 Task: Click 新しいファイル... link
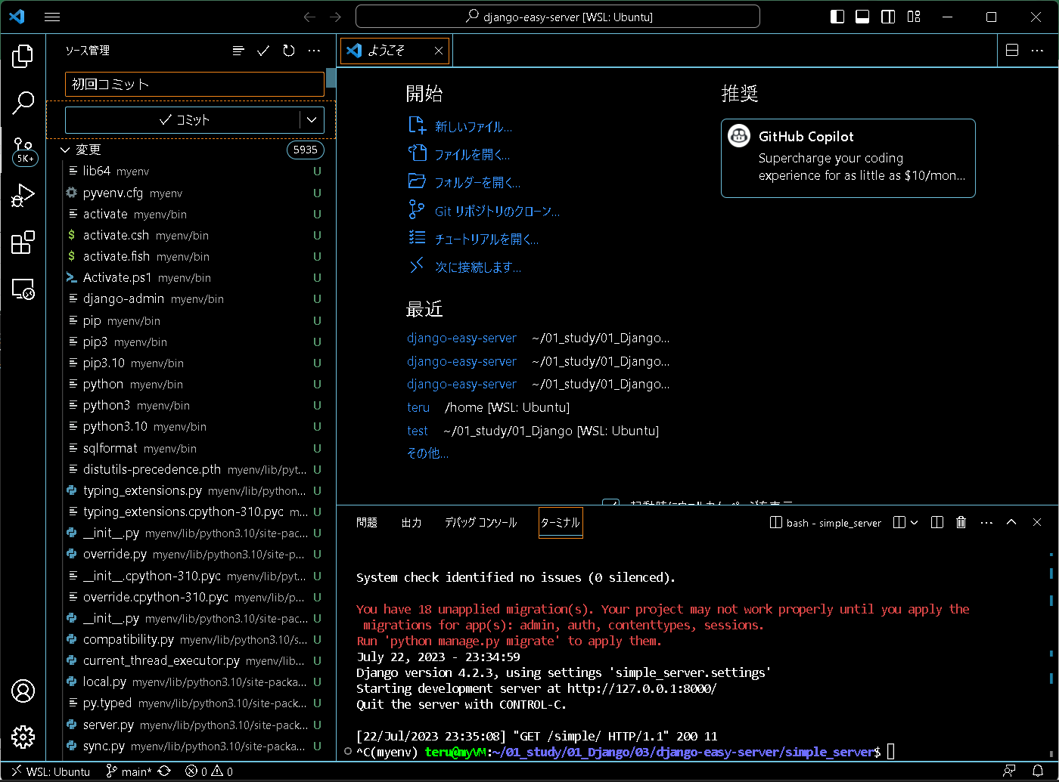click(474, 126)
